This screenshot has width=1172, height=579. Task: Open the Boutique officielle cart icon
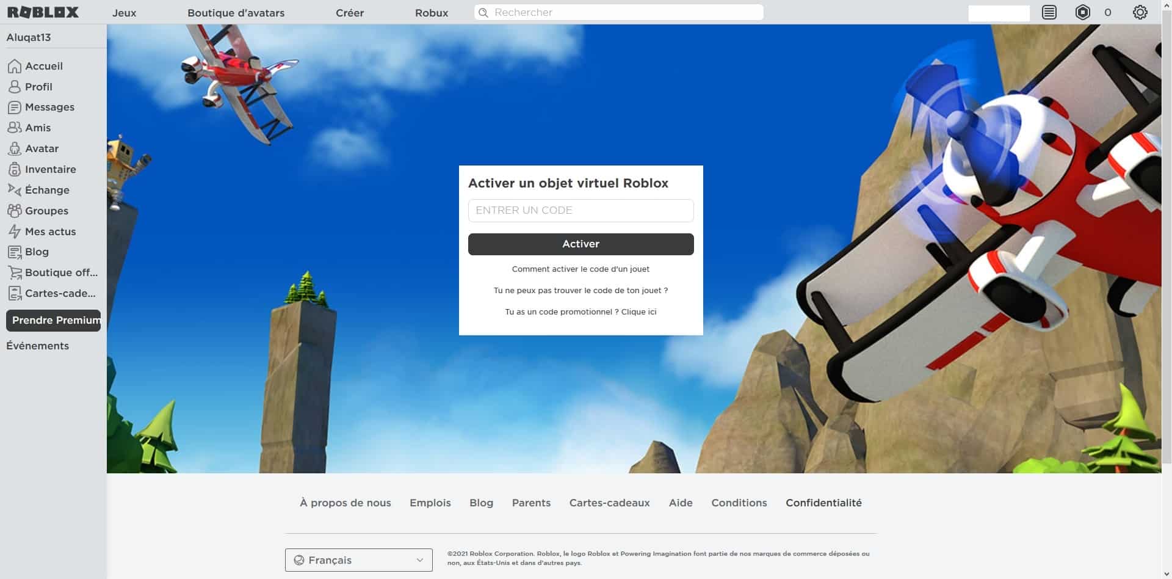coord(15,272)
